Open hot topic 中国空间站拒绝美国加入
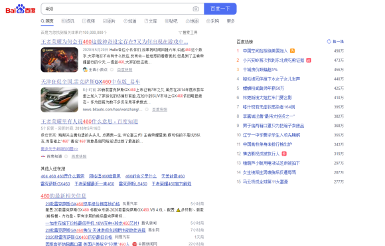Image resolution: width=385 pixels, height=246 pixels. pos(265,51)
